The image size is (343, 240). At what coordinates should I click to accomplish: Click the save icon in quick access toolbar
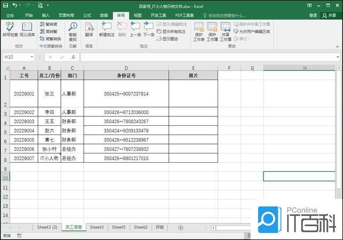tap(5, 5)
